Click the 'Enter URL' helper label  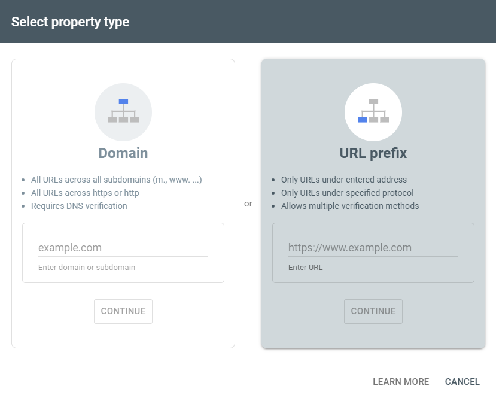pos(305,268)
